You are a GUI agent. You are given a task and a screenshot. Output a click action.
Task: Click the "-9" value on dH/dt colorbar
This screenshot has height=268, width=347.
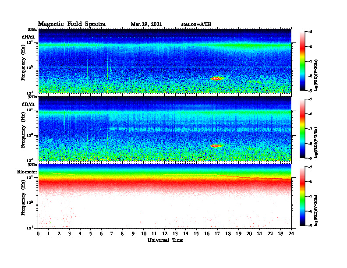(310, 91)
